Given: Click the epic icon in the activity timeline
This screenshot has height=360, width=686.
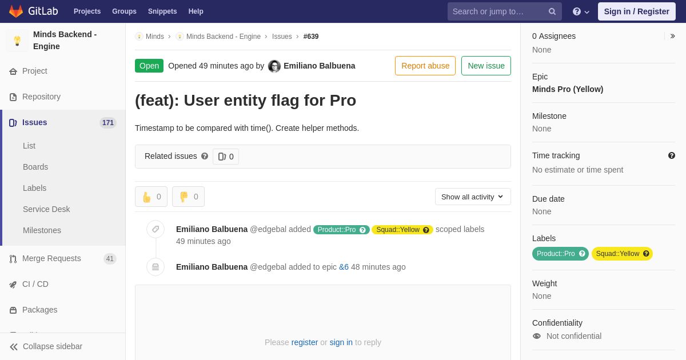Looking at the screenshot, I should click(155, 267).
